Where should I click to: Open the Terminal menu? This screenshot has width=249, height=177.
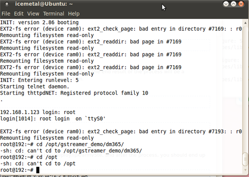pos(53,14)
